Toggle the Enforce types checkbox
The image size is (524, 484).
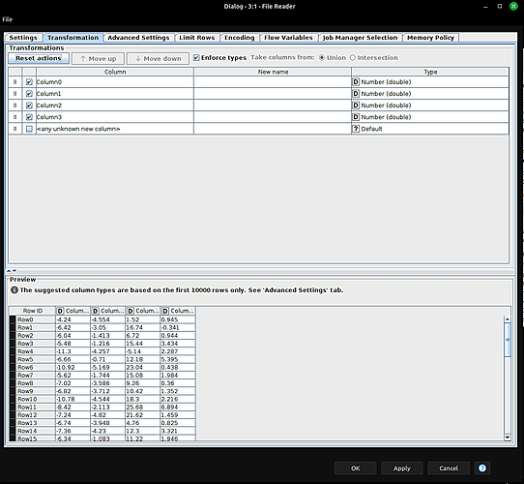tap(196, 57)
